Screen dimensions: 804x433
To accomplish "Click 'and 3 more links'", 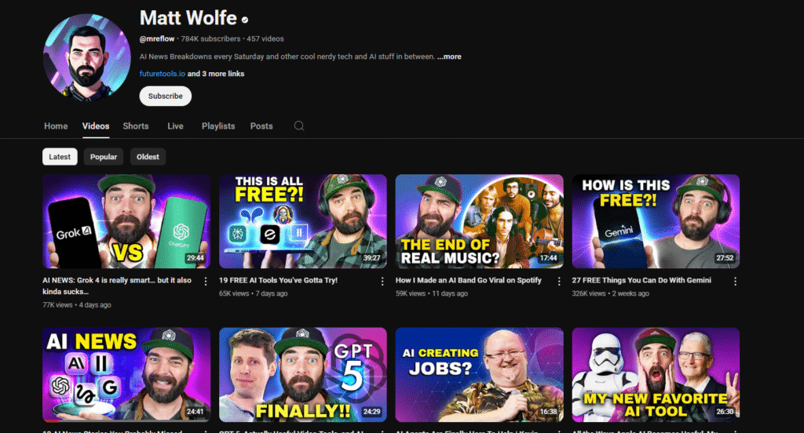I will point(216,74).
